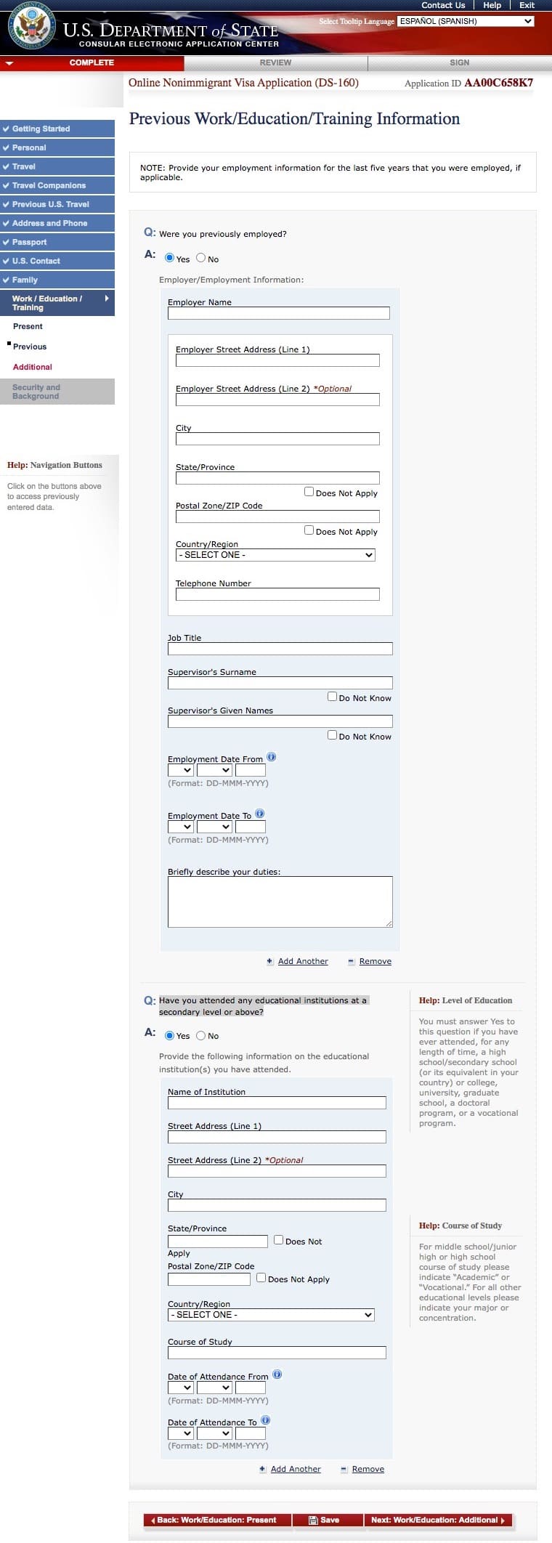Click the Contact Us link
The image size is (552, 1543).
[x=443, y=5]
